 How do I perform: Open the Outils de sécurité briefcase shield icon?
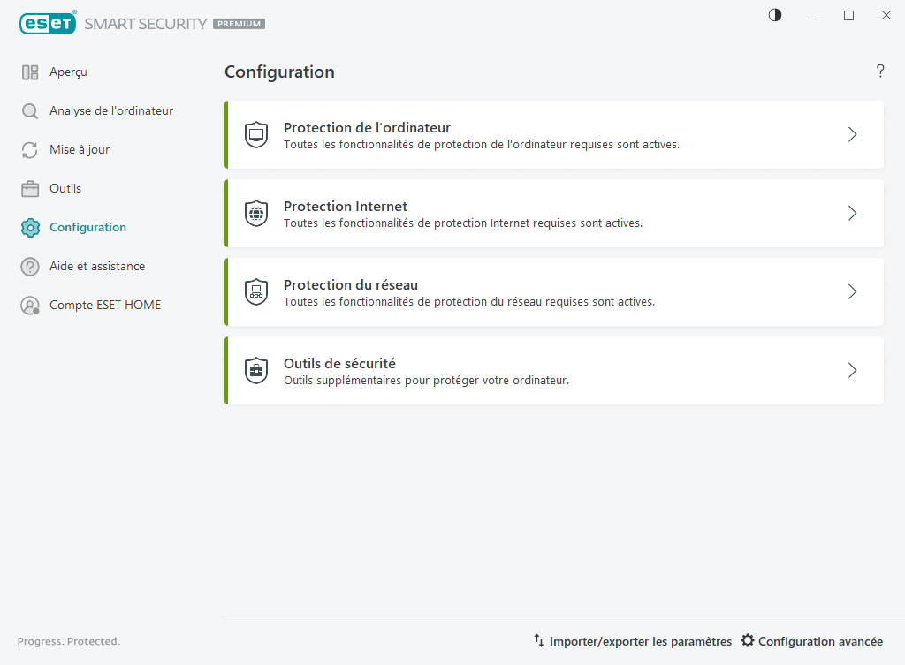256,370
